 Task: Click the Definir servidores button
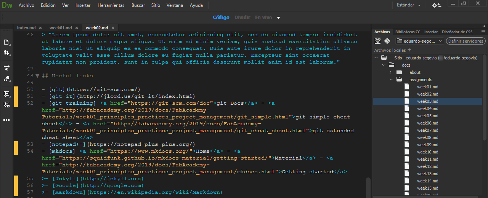466,41
